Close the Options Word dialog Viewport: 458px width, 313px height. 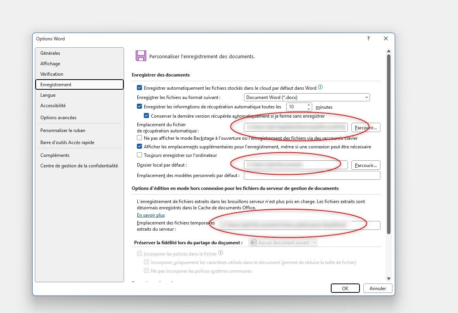coord(386,38)
